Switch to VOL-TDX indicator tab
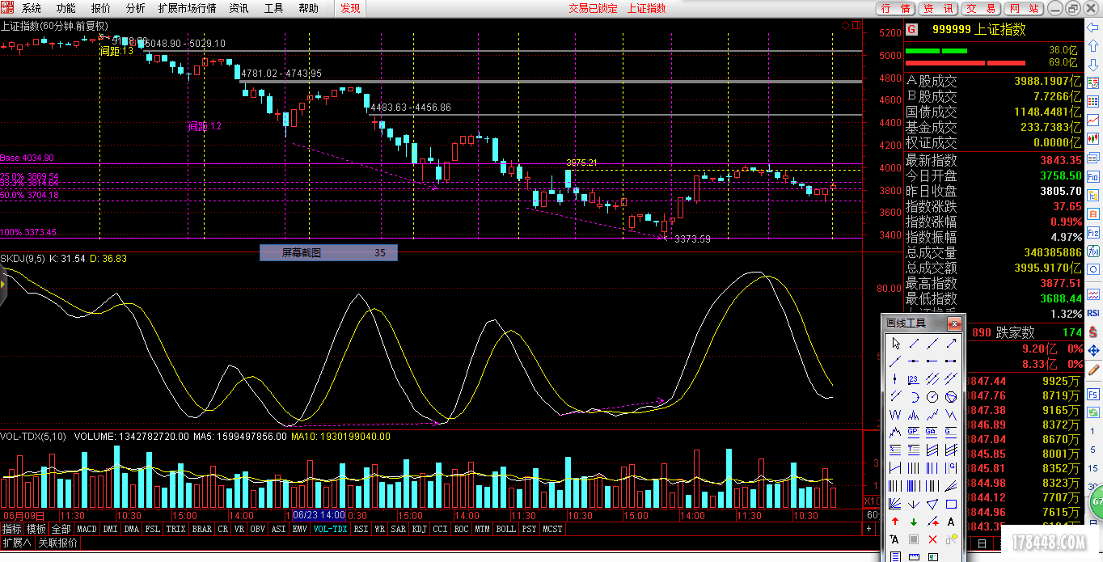This screenshot has height=562, width=1103. point(330,529)
